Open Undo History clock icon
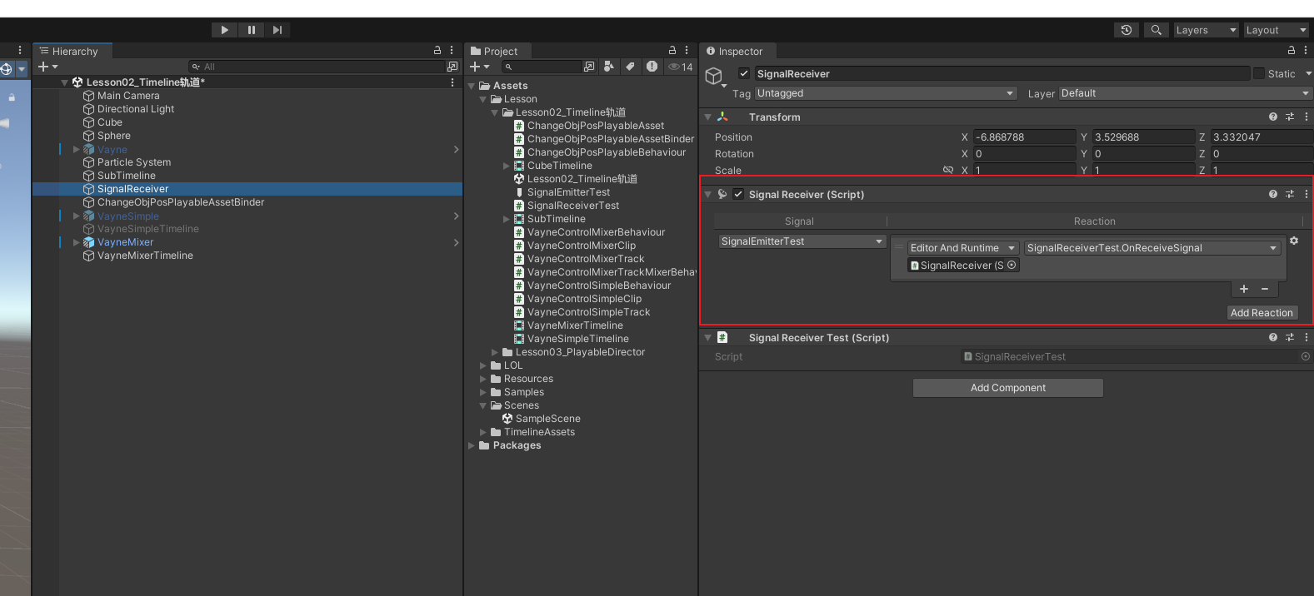This screenshot has height=596, width=1314. 1126,30
